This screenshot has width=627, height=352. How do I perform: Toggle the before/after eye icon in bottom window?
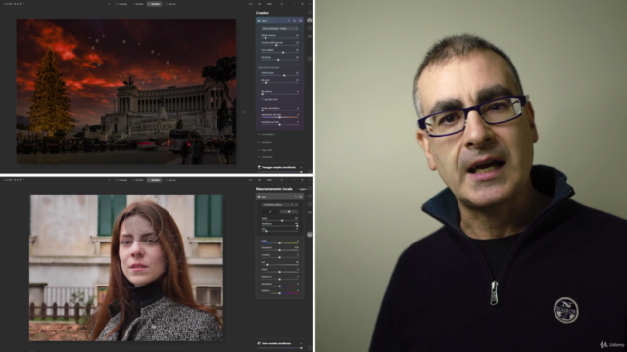coord(259,180)
